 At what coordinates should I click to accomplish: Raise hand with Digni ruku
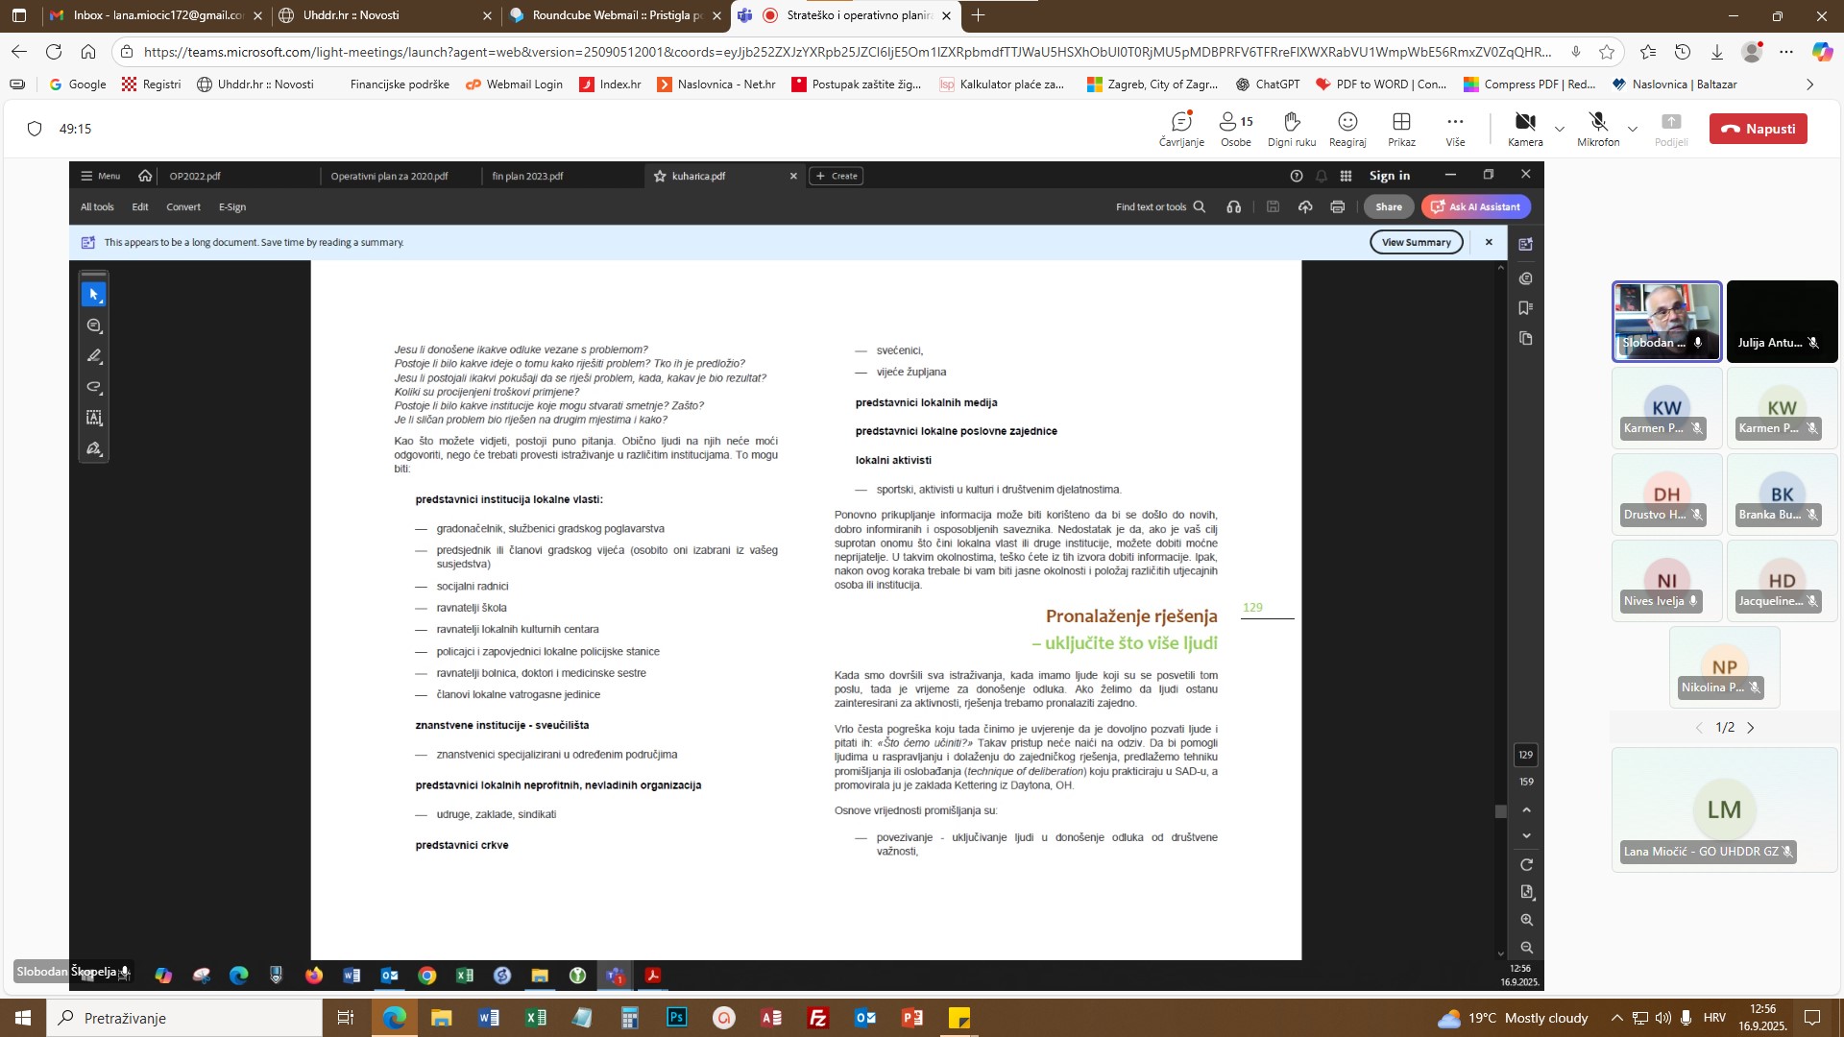coord(1291,129)
